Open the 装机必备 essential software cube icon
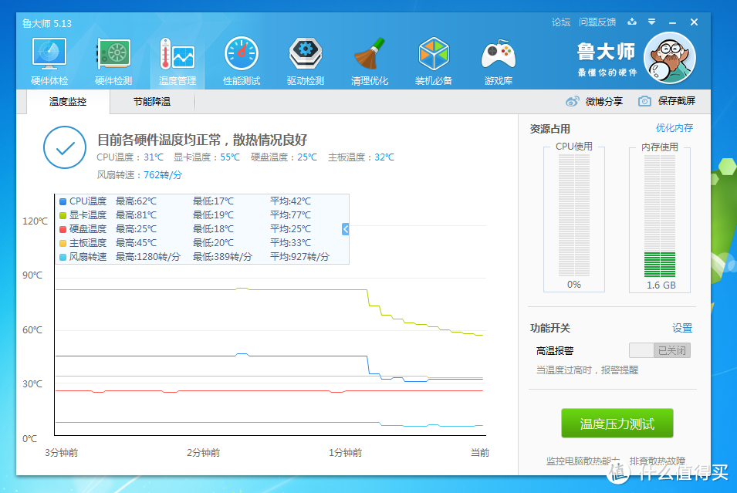 [434, 62]
